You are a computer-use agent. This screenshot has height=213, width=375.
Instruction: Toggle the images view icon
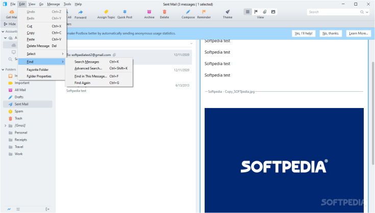(x=273, y=12)
